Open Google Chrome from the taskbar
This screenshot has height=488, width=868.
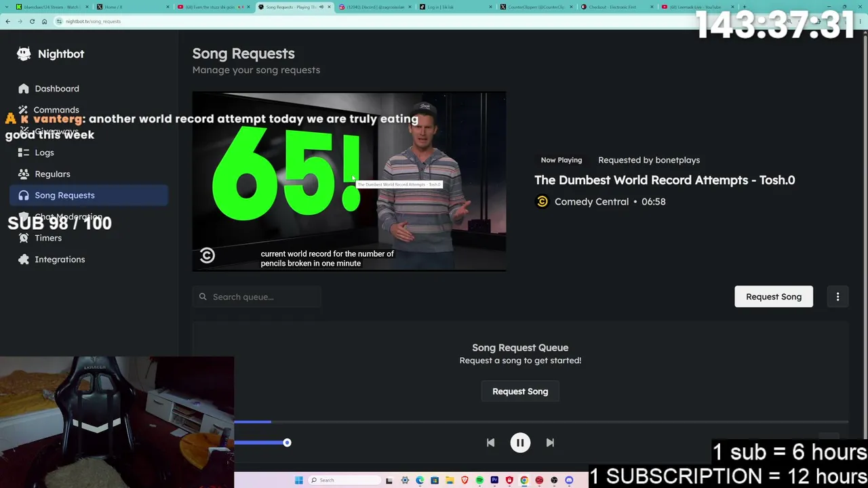[524, 481]
